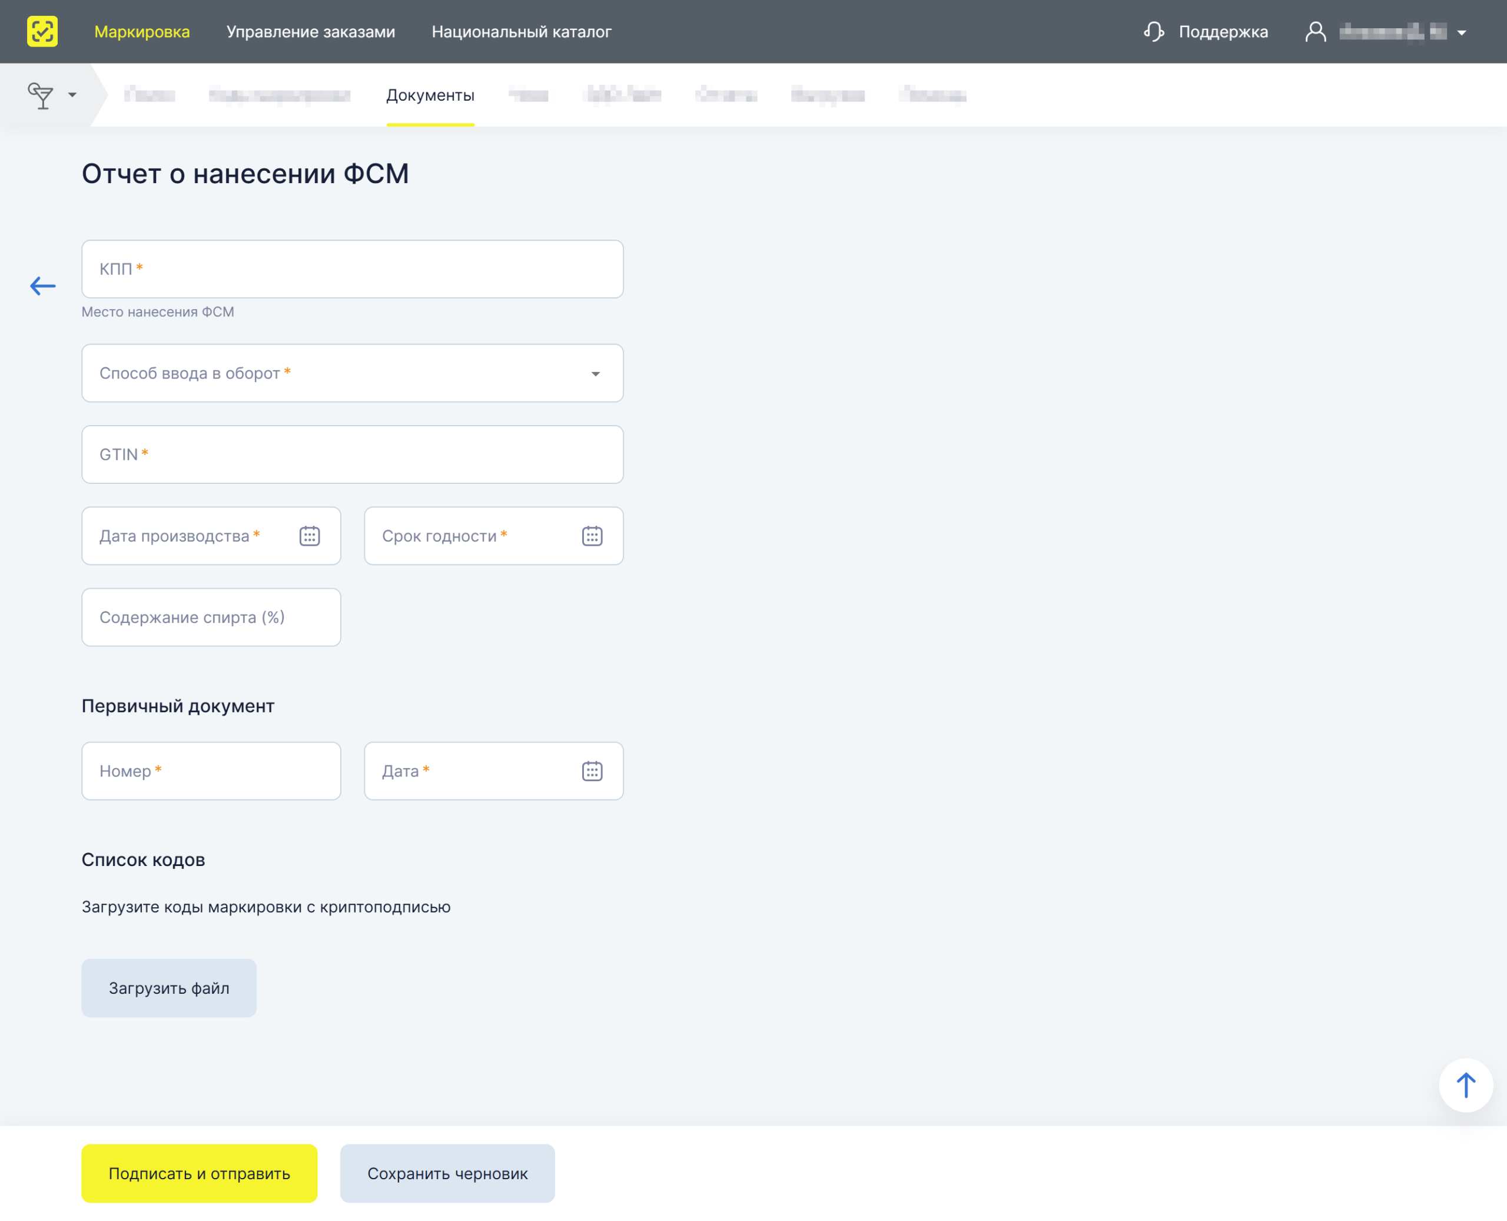The image size is (1507, 1221).
Task: Click the Support headset icon
Action: point(1154,32)
